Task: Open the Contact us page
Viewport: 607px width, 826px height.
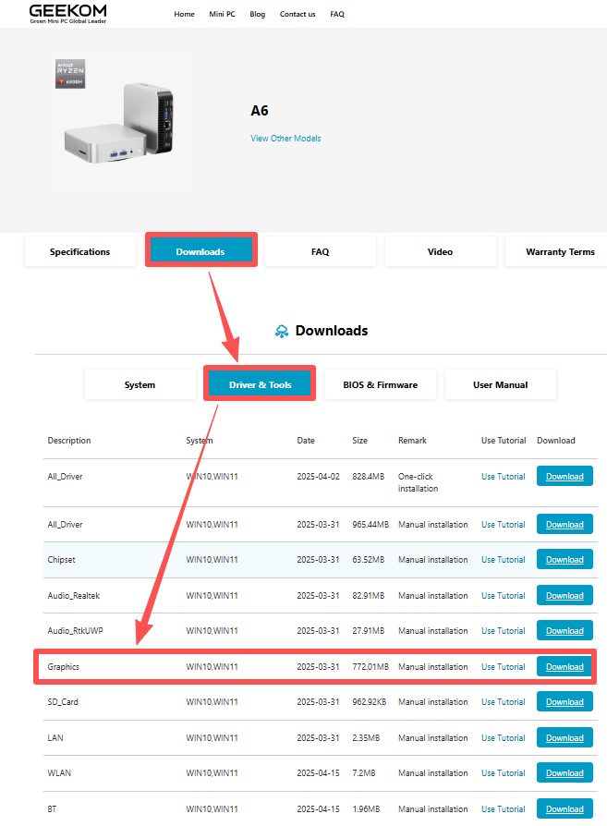Action: (297, 14)
